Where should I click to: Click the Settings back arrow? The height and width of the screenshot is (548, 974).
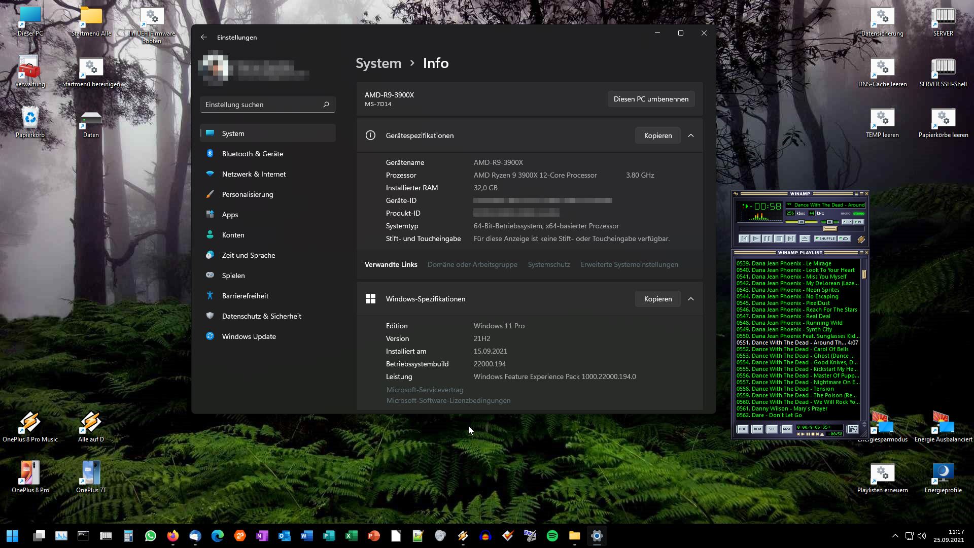click(203, 37)
